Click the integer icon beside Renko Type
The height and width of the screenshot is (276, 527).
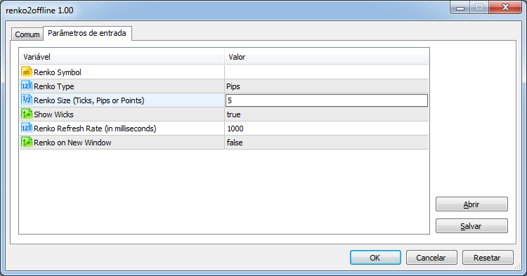(27, 86)
